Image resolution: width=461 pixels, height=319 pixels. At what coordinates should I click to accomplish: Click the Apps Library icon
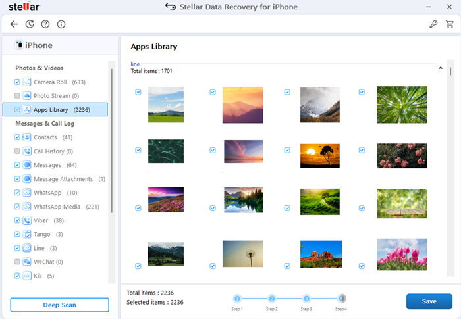[27, 110]
